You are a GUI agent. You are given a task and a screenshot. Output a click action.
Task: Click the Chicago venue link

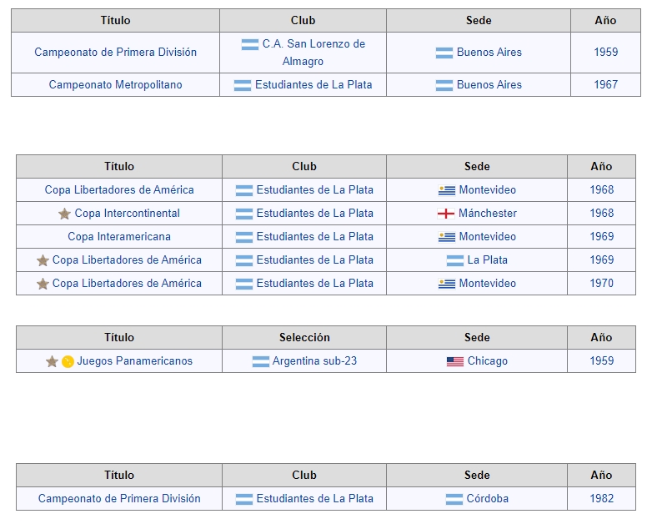point(487,361)
